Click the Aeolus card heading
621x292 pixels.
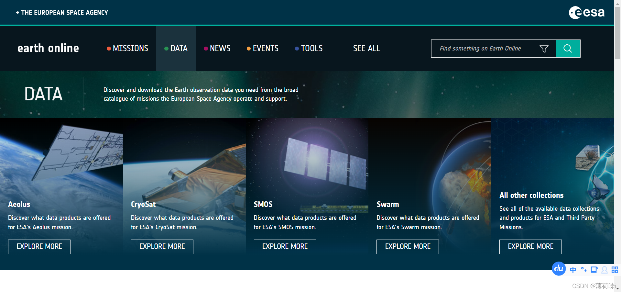tap(19, 204)
